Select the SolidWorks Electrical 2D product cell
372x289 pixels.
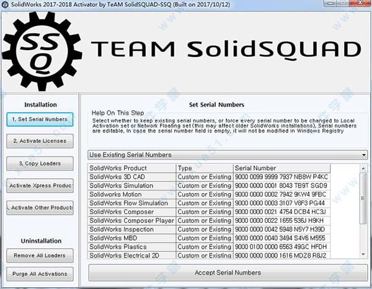(x=131, y=256)
